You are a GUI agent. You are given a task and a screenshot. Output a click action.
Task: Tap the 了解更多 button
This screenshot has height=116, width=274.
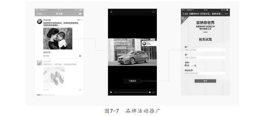[x=132, y=81]
